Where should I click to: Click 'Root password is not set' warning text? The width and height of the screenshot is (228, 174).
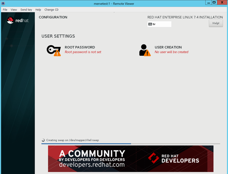(83, 52)
